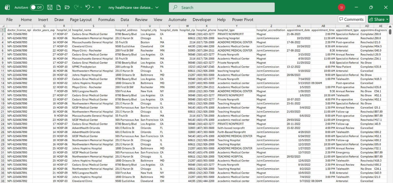Screen dimensions: 393x183
Task: Click the Save icon in quick access toolbar
Action: (49, 7)
